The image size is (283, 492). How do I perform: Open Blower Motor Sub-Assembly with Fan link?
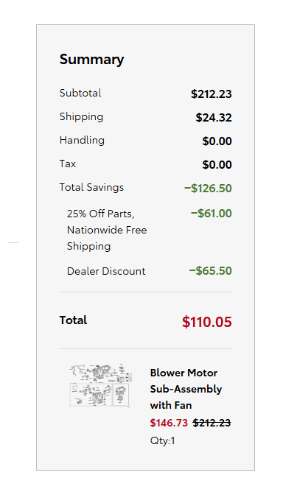186,389
